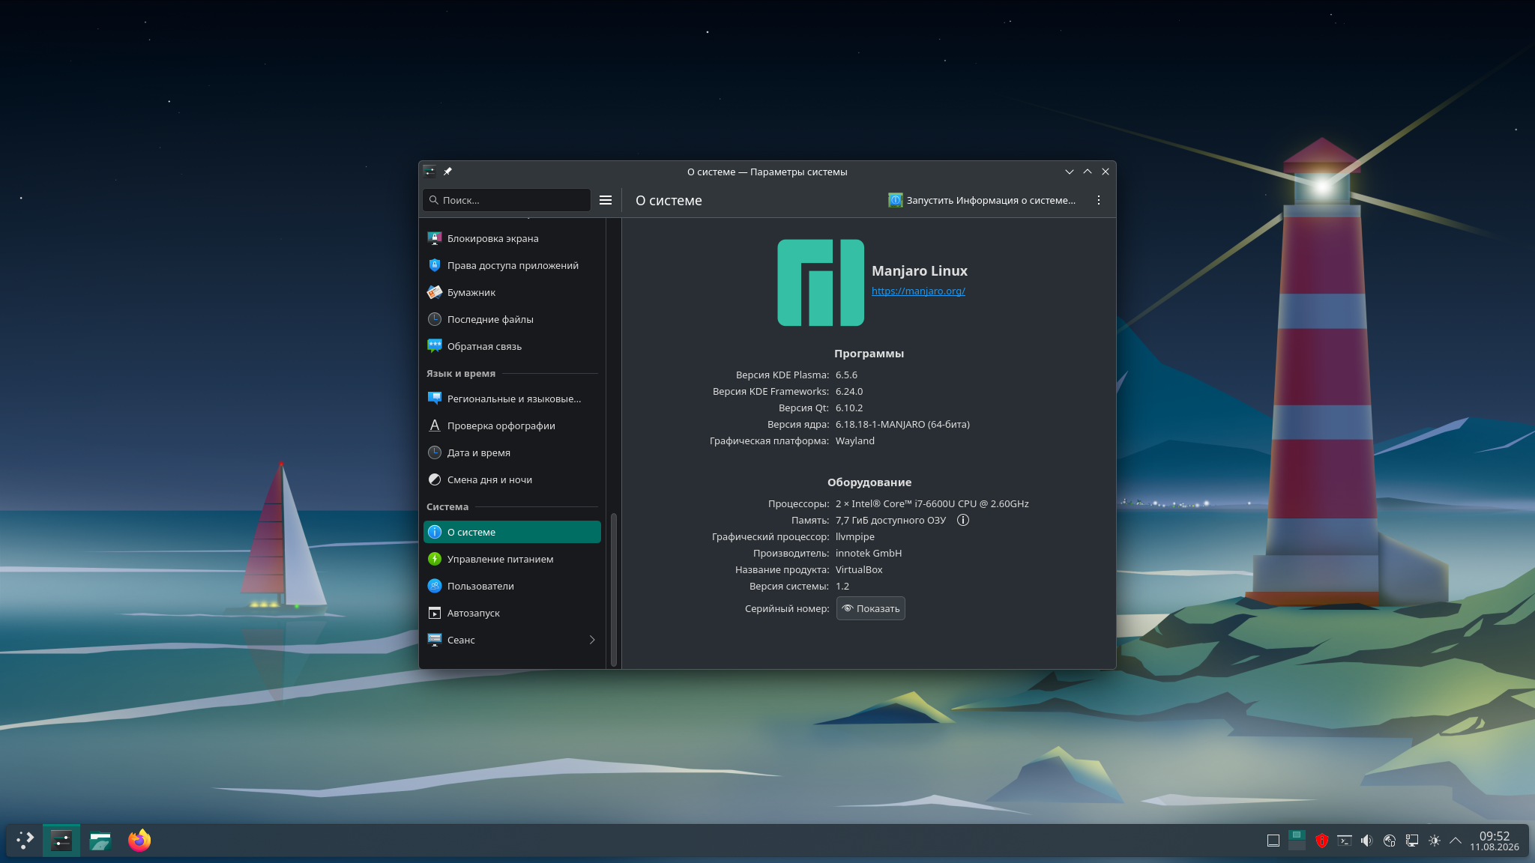Switch to the first virtual desktop in pager
Screen dimensions: 1535x863
click(1297, 835)
